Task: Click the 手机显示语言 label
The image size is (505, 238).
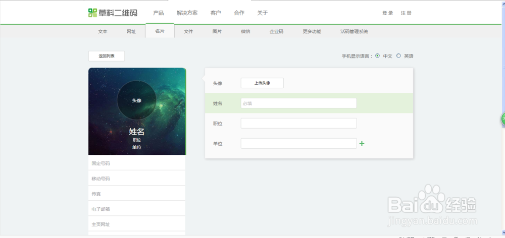Action: pos(357,56)
